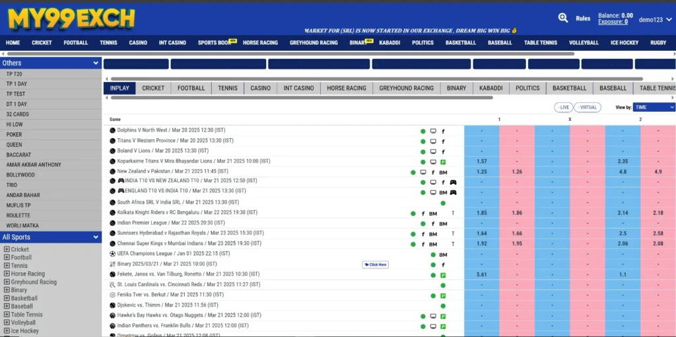Expand the Football tree node

[7, 258]
